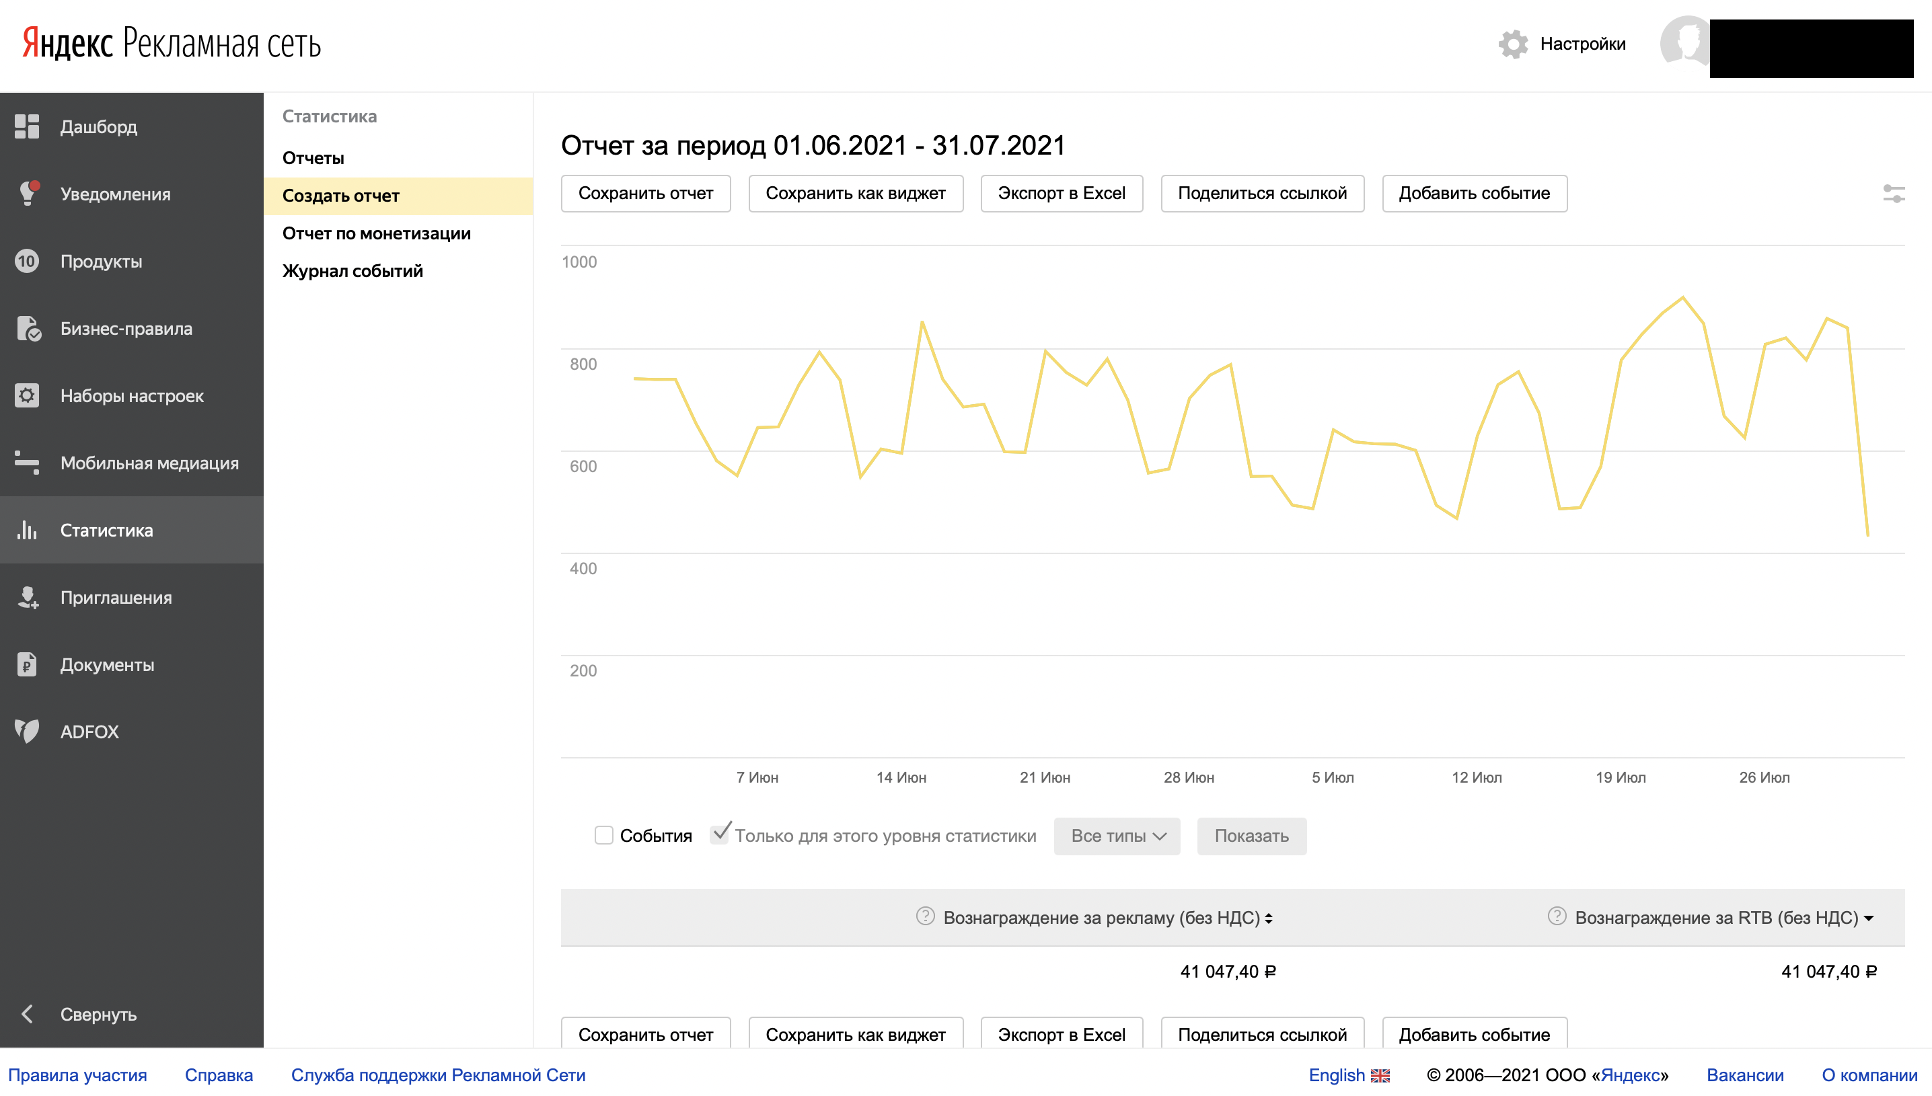Image resolution: width=1932 pixels, height=1096 pixels.
Task: Open Правила участия footer link
Action: coord(77,1075)
